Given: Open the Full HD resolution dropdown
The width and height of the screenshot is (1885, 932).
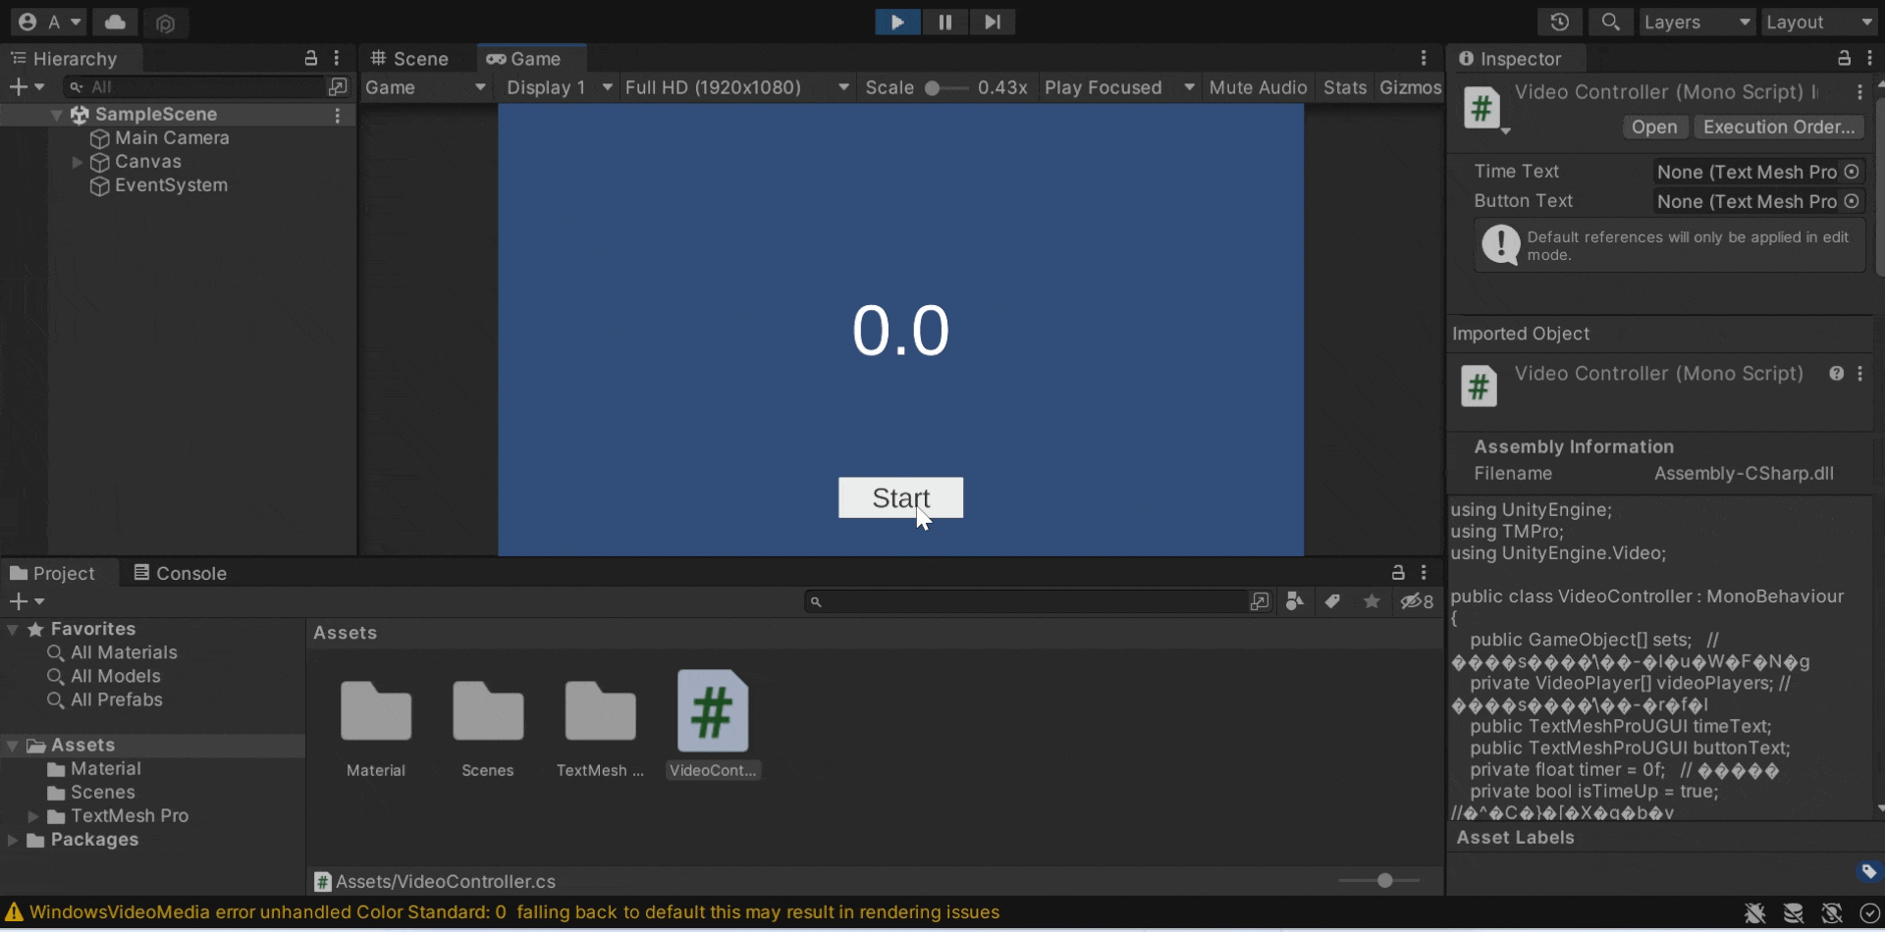Looking at the screenshot, I should 736,87.
